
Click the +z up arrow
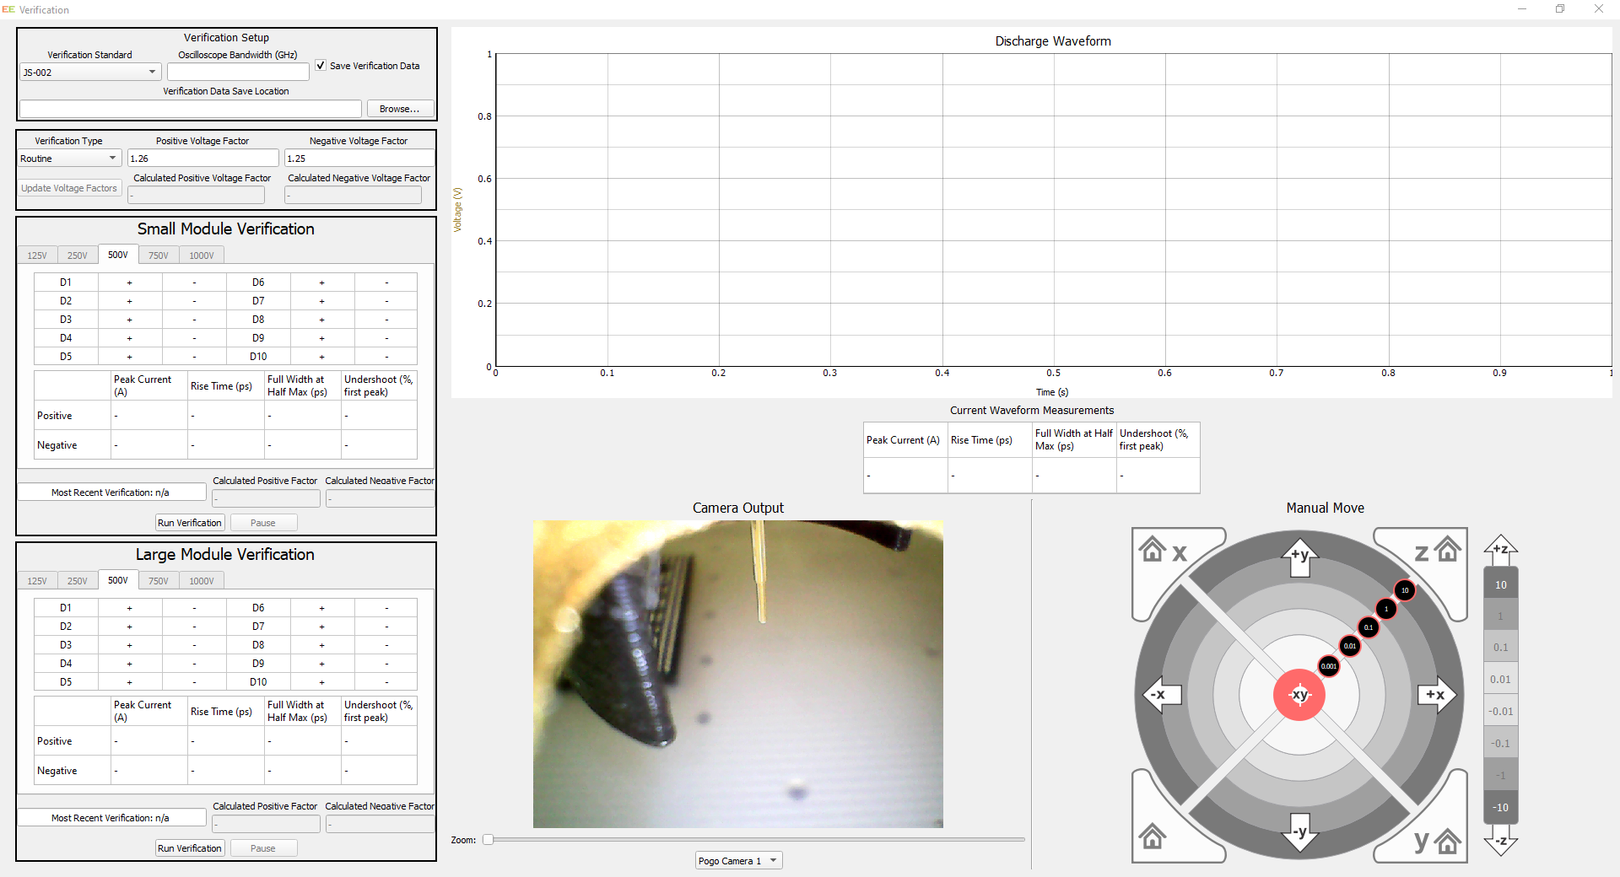click(x=1501, y=550)
